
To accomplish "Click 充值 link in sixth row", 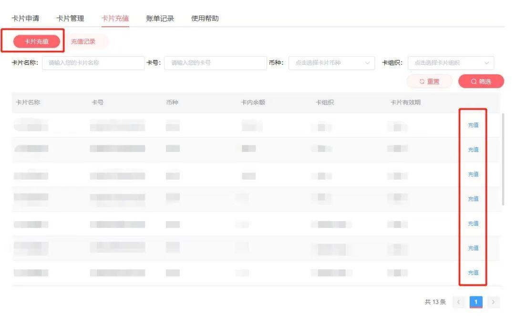I will point(473,248).
